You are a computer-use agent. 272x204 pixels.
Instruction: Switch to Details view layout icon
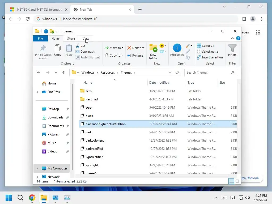231,181
